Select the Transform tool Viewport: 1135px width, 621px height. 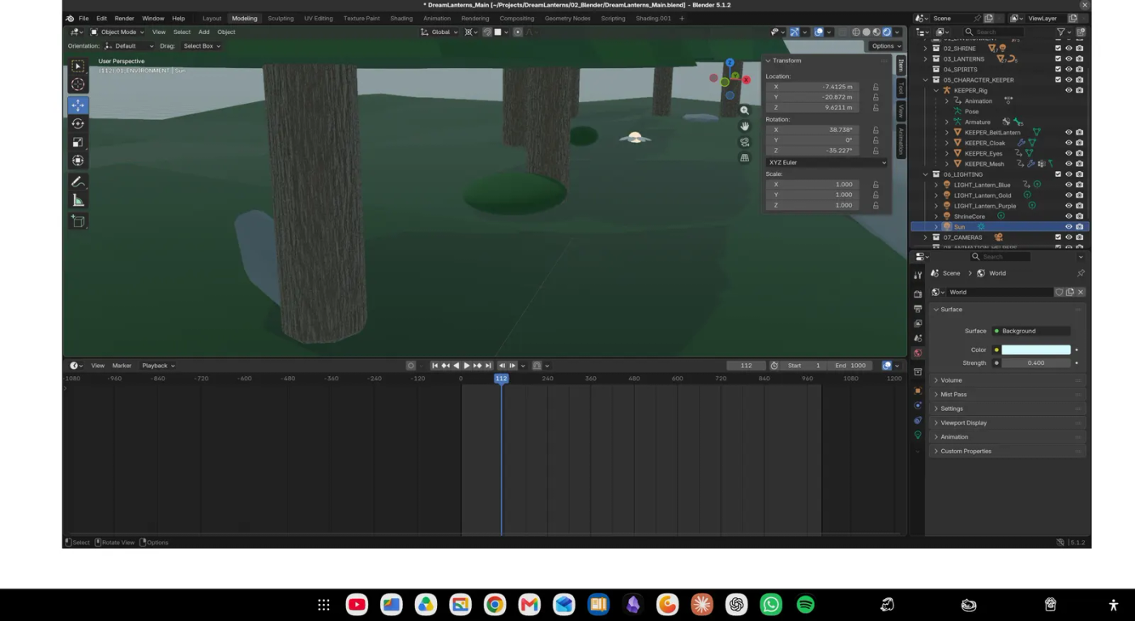click(x=78, y=161)
